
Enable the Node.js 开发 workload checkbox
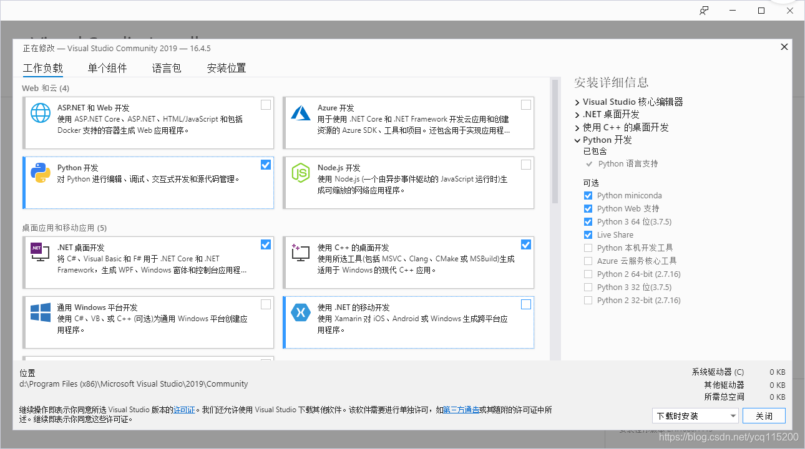526,165
